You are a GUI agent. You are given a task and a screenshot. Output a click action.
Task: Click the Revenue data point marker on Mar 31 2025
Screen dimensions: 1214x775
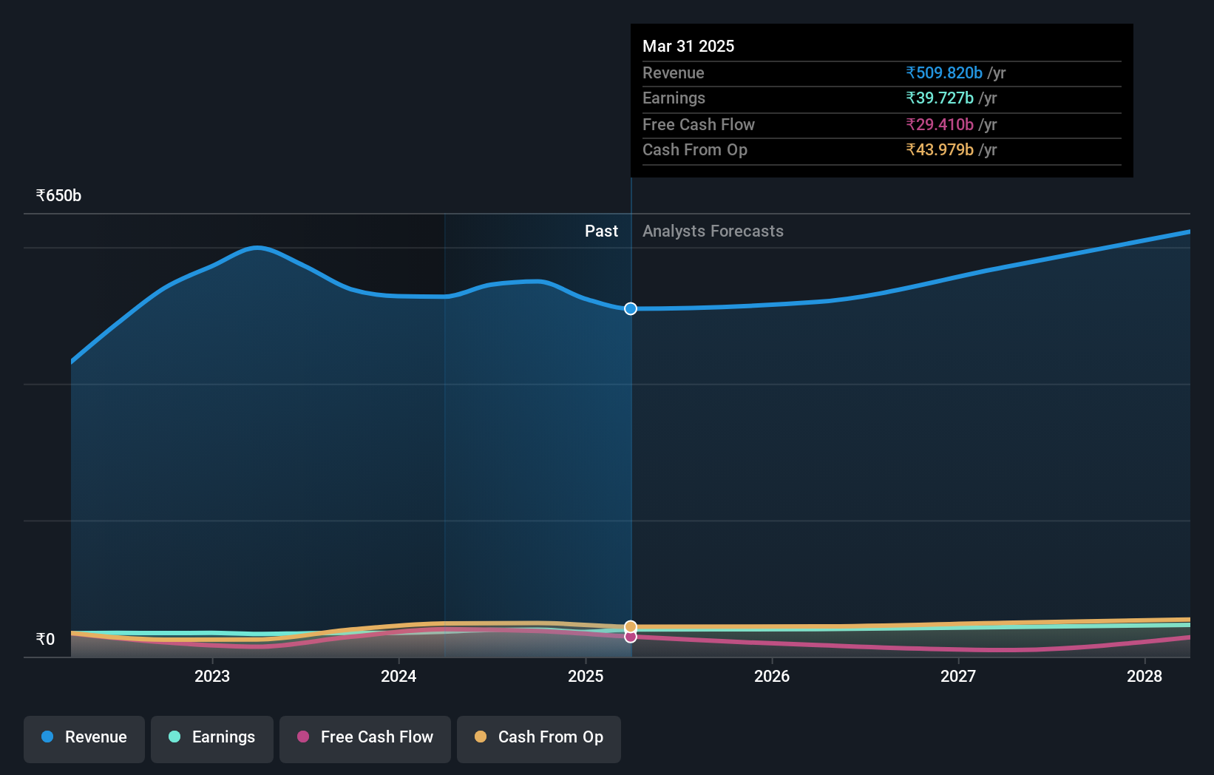pyautogui.click(x=631, y=308)
